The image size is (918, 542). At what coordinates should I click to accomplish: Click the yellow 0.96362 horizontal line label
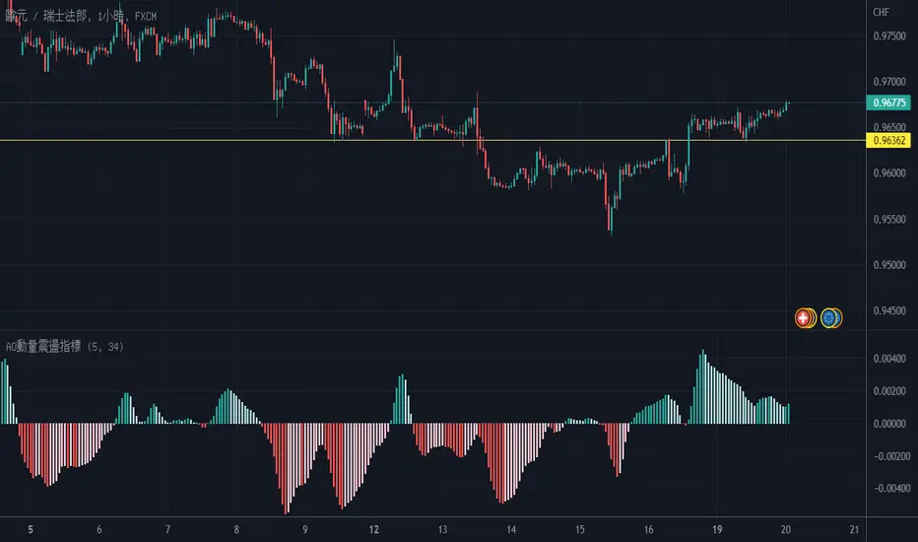pyautogui.click(x=888, y=140)
